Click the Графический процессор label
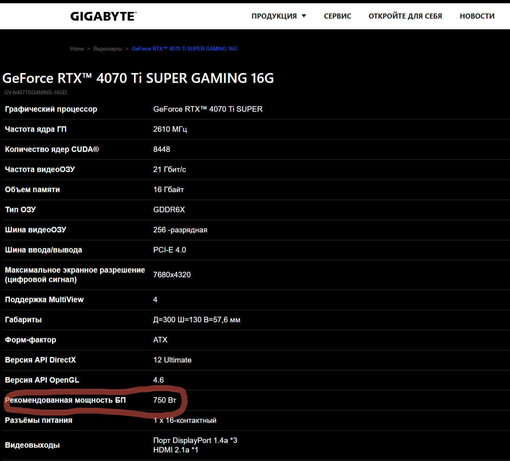 [51, 109]
